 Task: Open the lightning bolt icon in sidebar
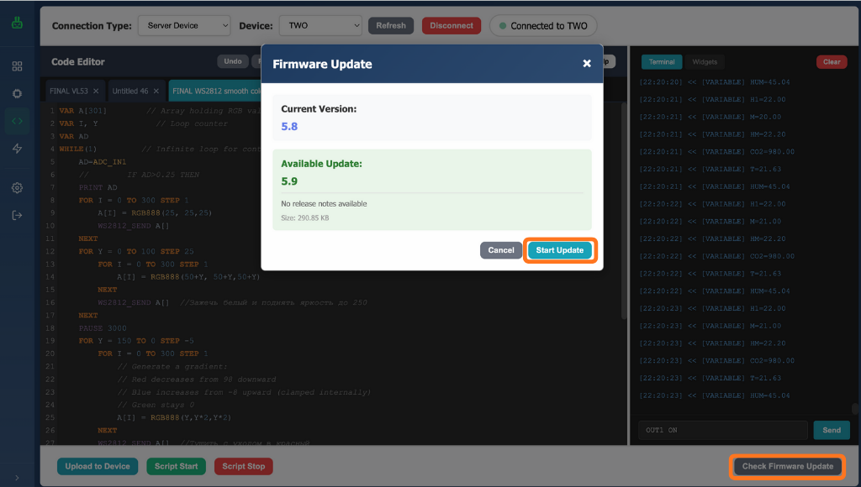tap(17, 149)
